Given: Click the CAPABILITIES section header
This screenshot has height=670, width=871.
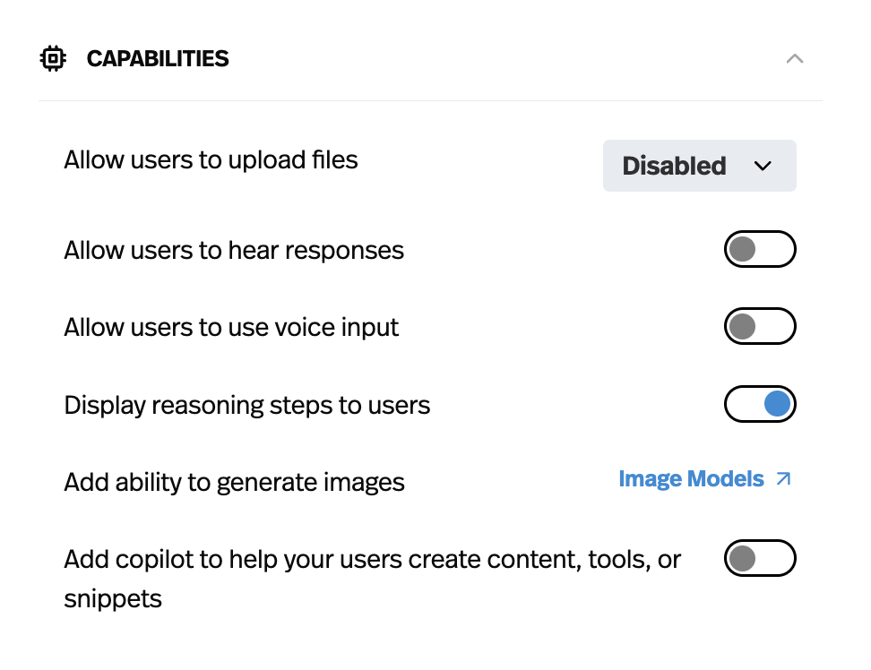Looking at the screenshot, I should click(x=158, y=57).
